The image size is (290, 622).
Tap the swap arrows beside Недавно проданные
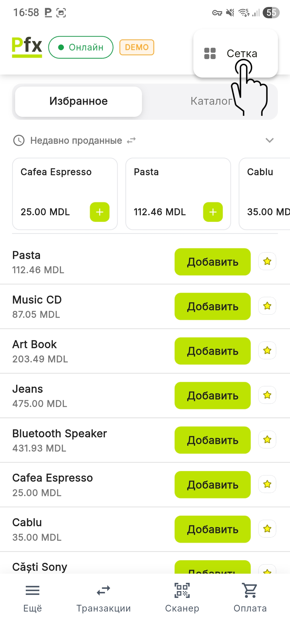click(x=131, y=140)
